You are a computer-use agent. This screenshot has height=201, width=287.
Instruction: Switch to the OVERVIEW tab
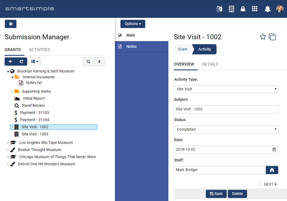click(x=184, y=64)
